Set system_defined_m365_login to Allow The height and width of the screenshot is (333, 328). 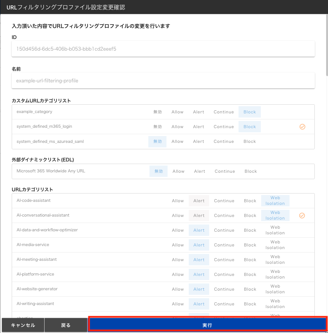click(x=177, y=127)
